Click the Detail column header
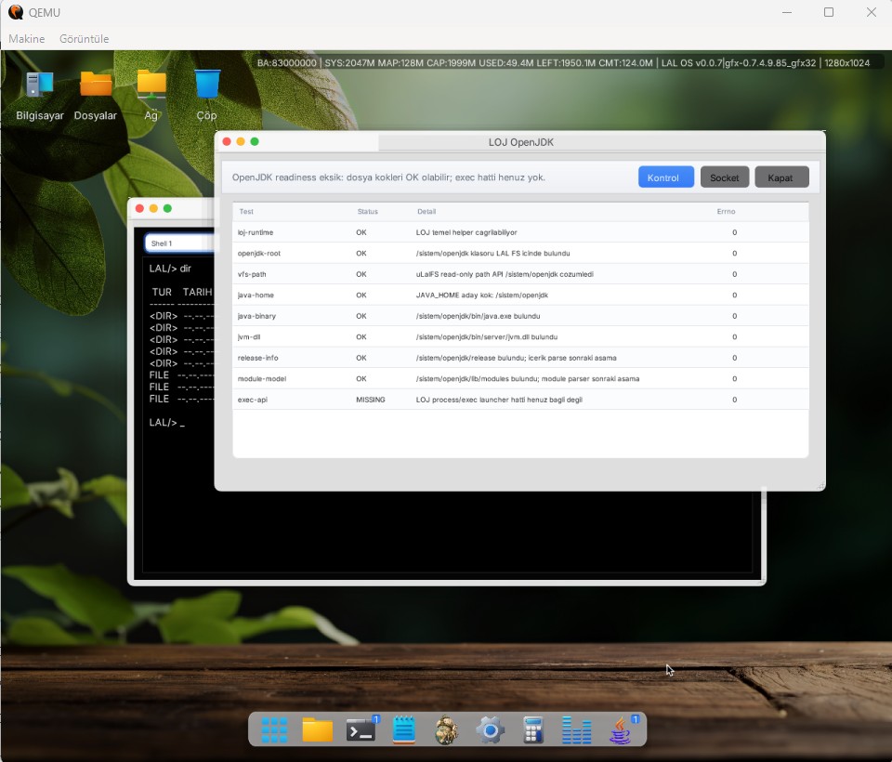Image resolution: width=892 pixels, height=762 pixels. (426, 211)
